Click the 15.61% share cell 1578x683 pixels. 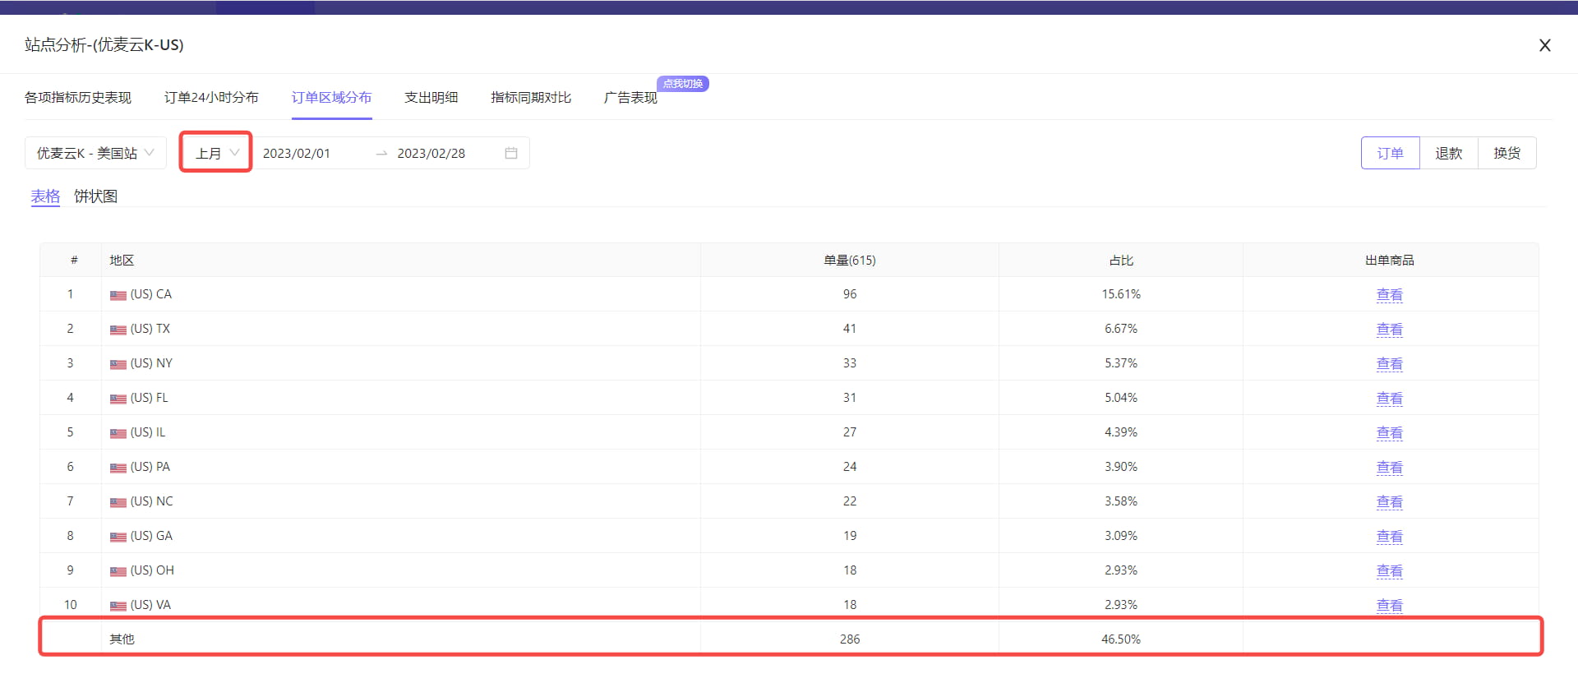coord(1121,294)
